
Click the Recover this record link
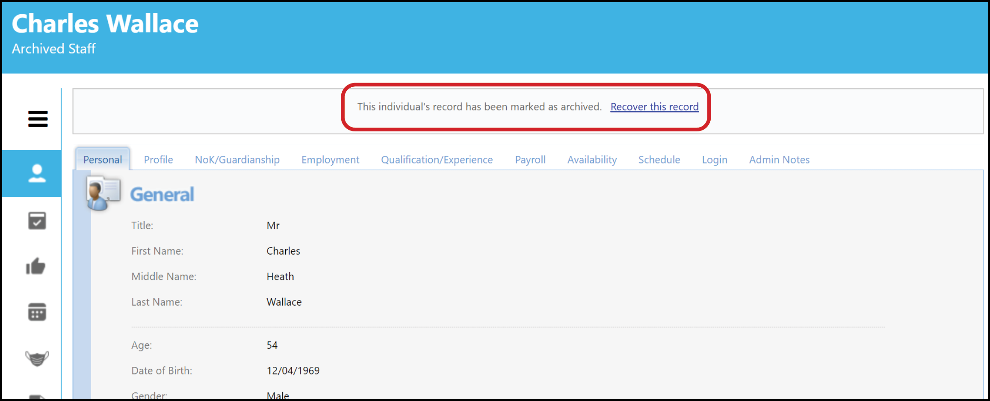point(654,107)
